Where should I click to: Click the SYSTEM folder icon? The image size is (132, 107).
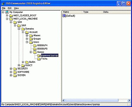click(x=15, y=76)
